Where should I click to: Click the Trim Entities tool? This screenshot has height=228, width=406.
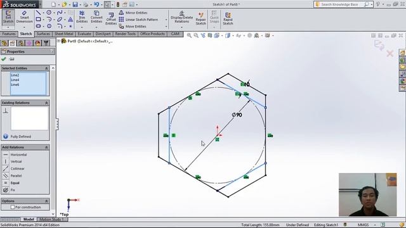click(82, 17)
